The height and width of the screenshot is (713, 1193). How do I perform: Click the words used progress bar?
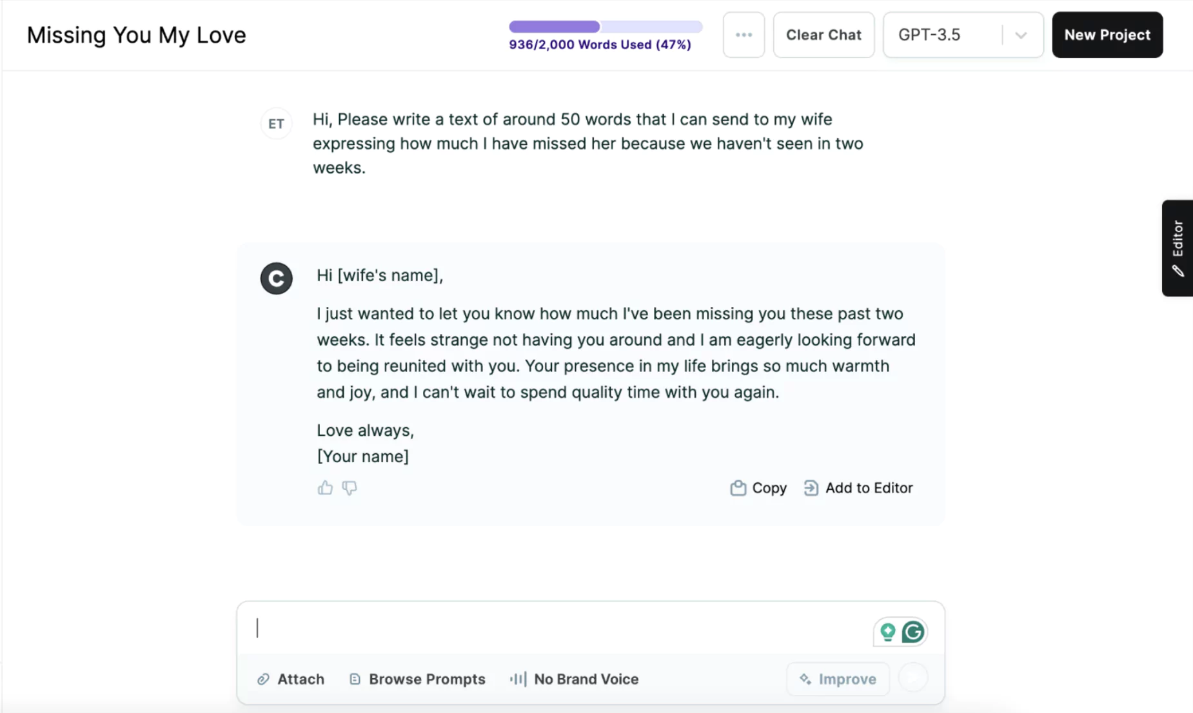pyautogui.click(x=606, y=26)
